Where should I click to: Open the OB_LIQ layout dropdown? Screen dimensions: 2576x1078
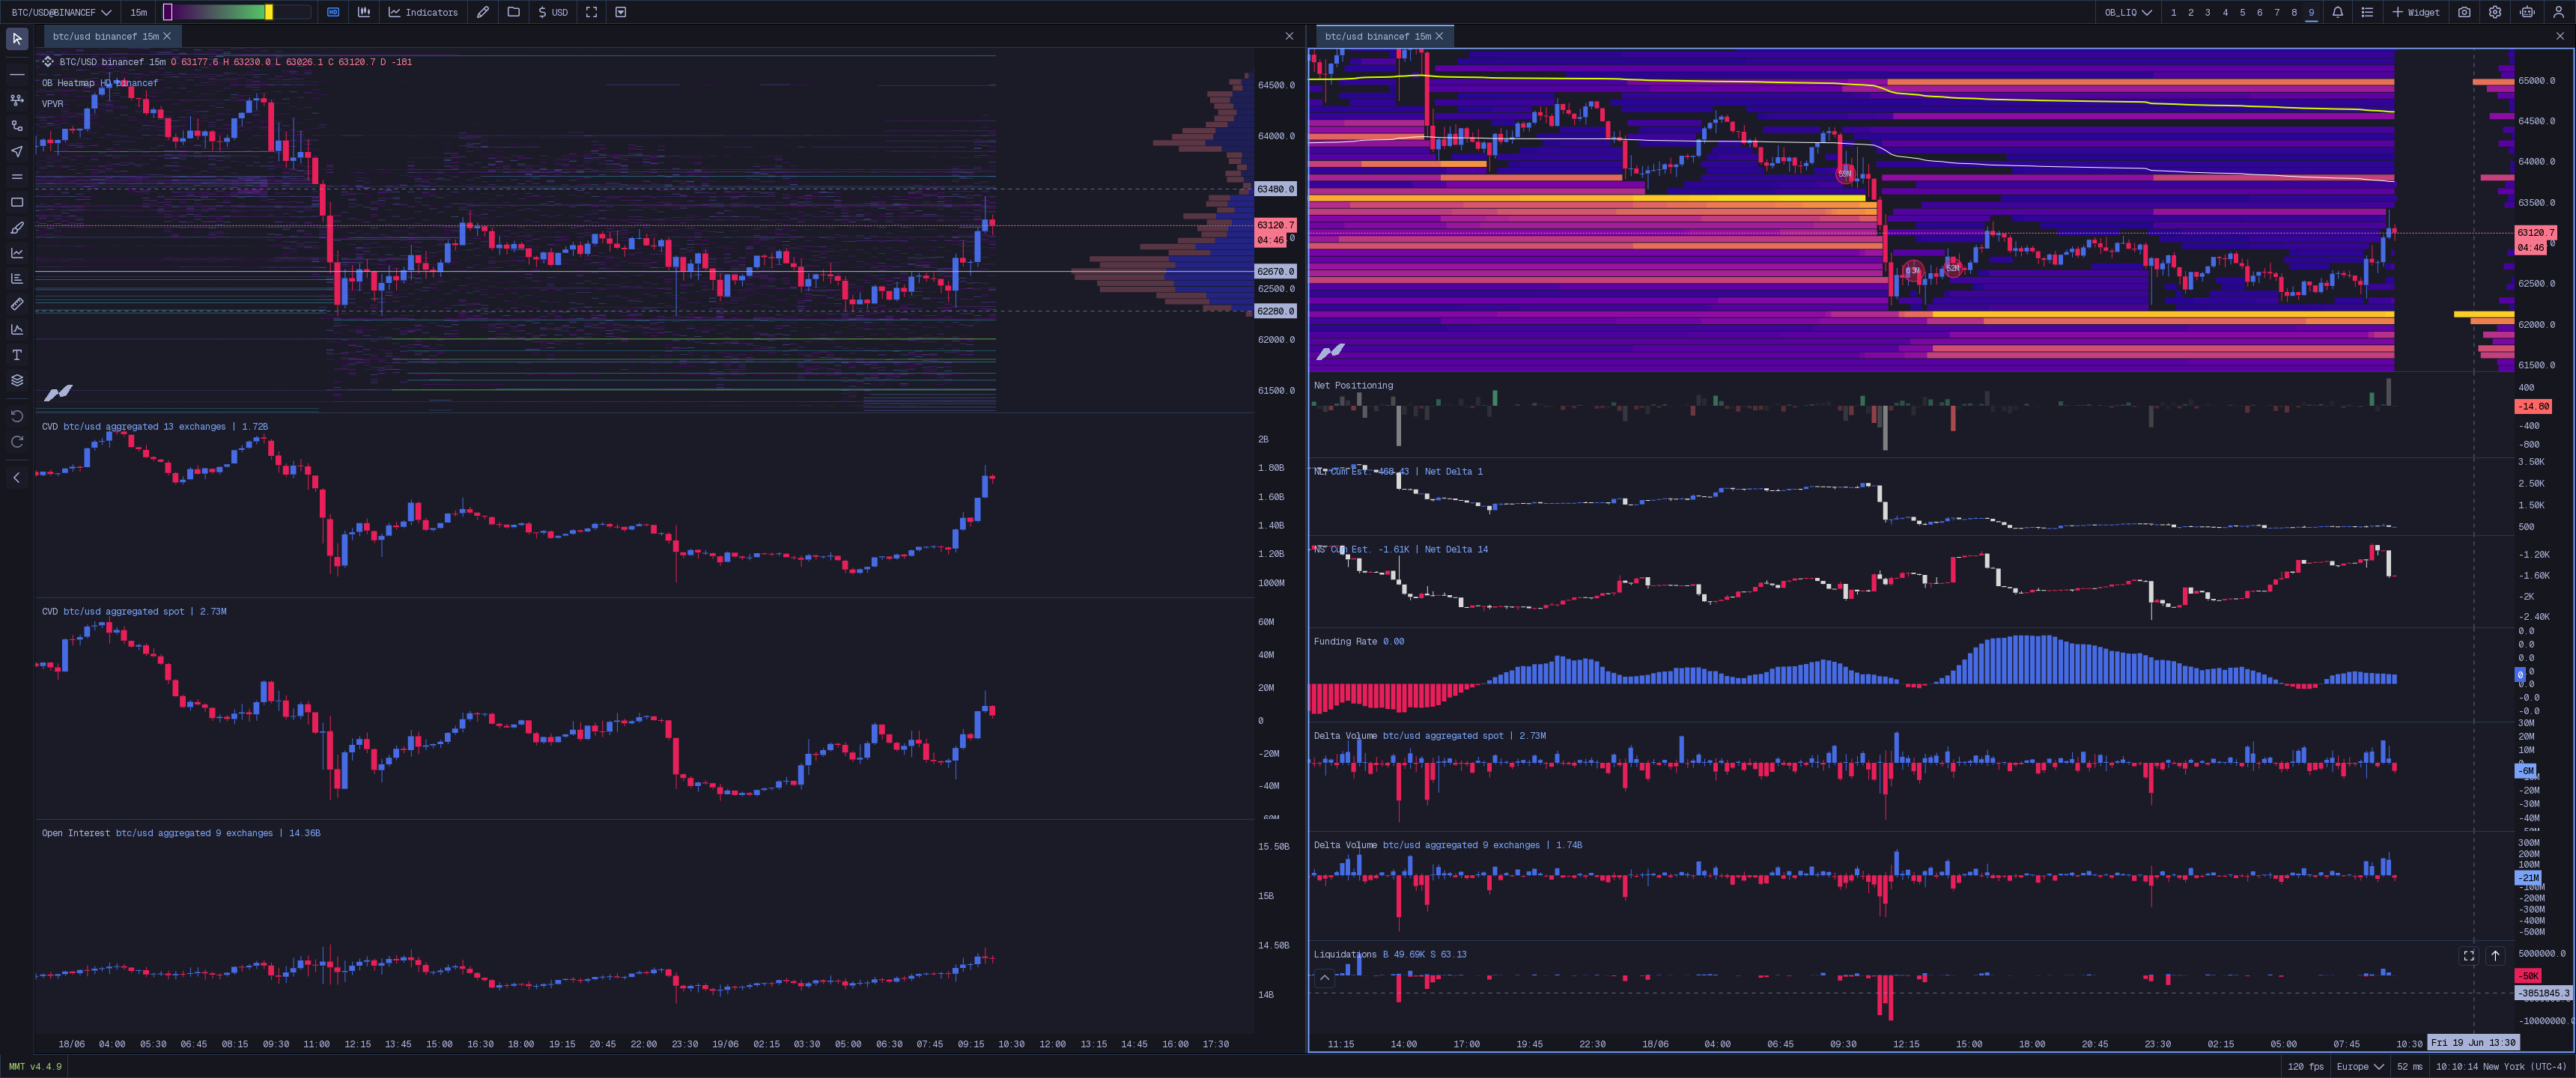point(2128,12)
